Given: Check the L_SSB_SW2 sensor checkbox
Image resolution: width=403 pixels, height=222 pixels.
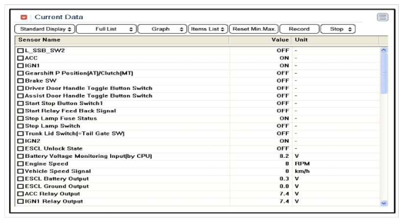Looking at the screenshot, I should coord(21,50).
